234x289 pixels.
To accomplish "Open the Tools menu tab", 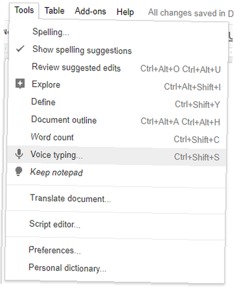I will tap(24, 10).
